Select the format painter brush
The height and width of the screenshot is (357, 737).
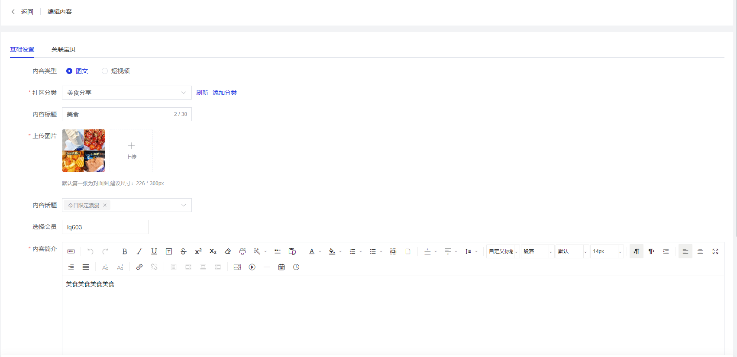[242, 251]
